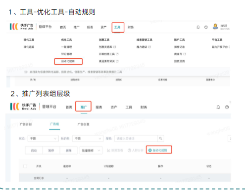
Task: Choose 投放资质 under 账户工具
Action: (x=180, y=61)
